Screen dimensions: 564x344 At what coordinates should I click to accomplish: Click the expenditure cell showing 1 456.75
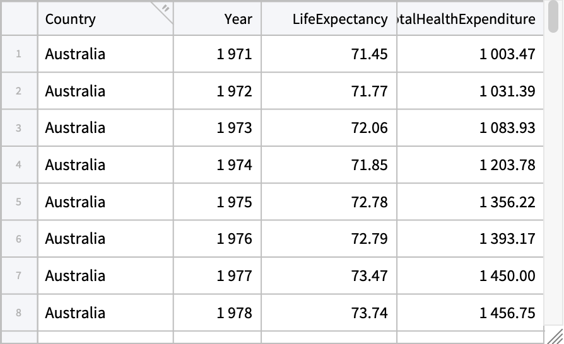pos(470,313)
